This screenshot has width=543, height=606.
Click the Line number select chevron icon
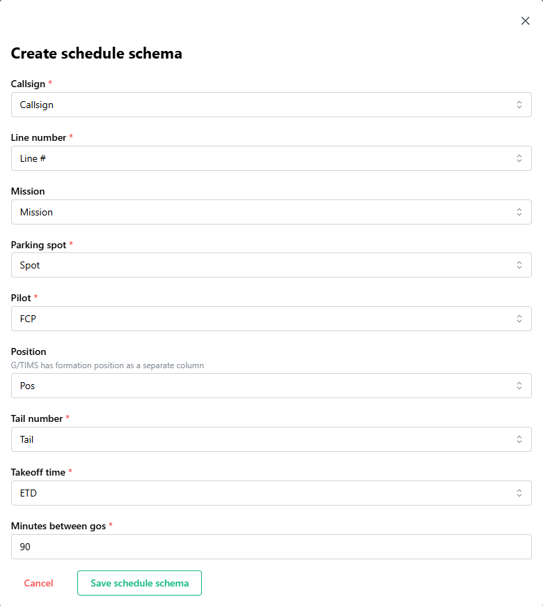(519, 158)
